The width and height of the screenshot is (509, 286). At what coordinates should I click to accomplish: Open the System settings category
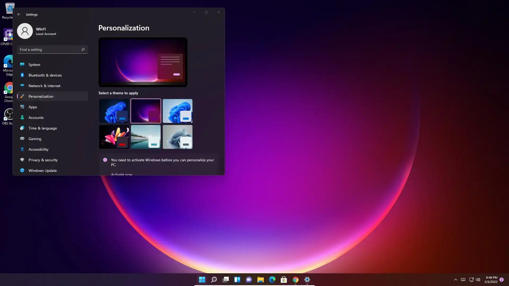[34, 65]
